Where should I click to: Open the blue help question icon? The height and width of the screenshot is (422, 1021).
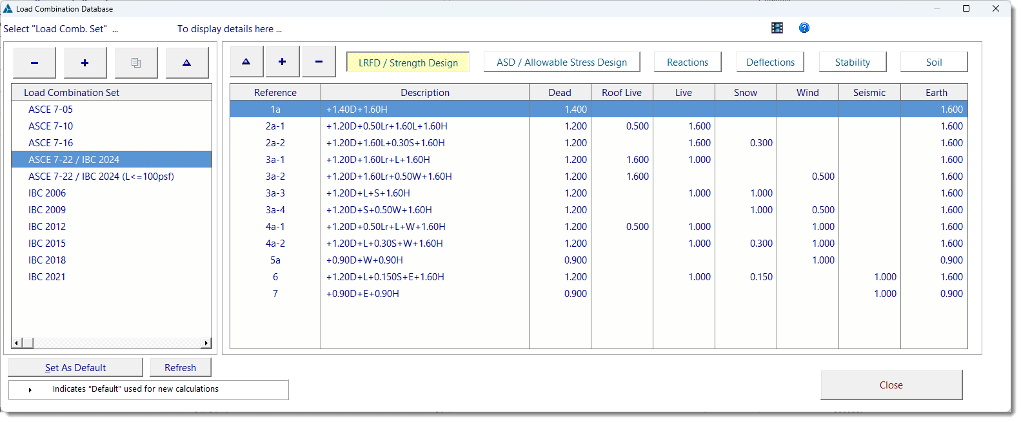[x=804, y=28]
